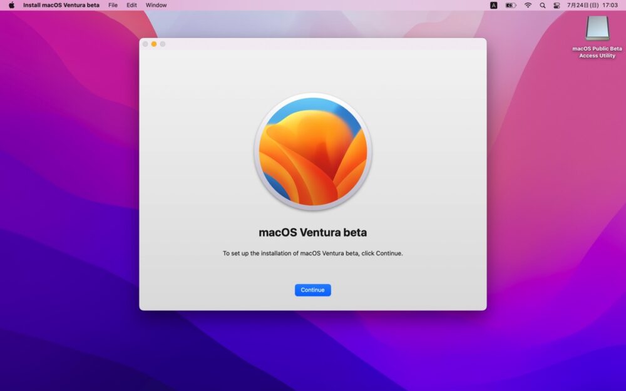Click the setup instruction text
Image resolution: width=626 pixels, height=391 pixels.
(x=312, y=253)
